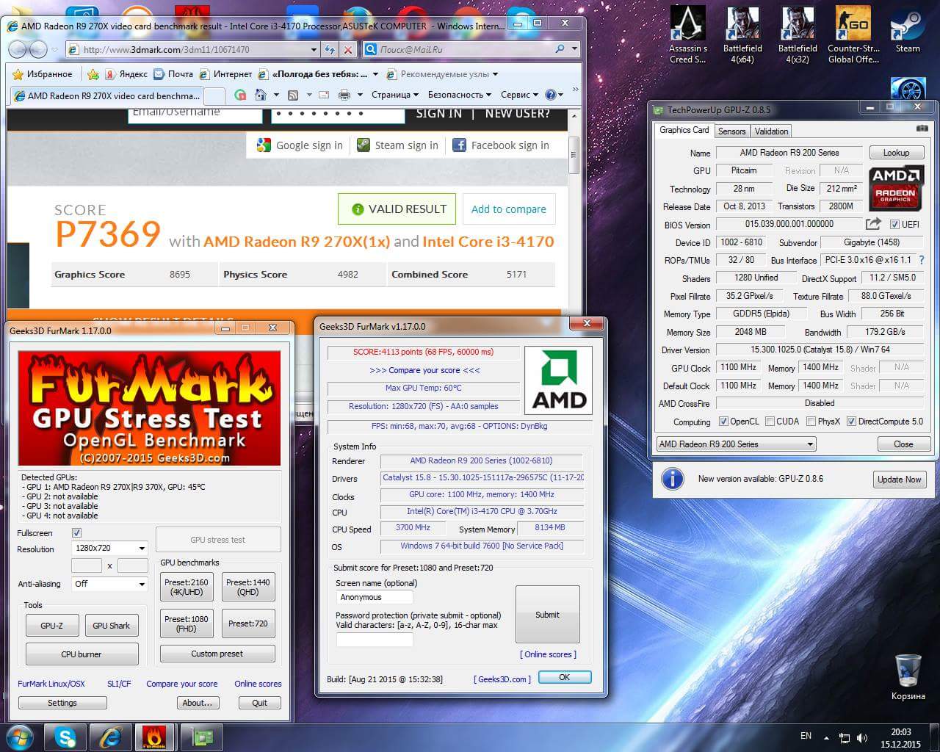Click the BIOS export share icon
940x752 pixels.
(873, 224)
